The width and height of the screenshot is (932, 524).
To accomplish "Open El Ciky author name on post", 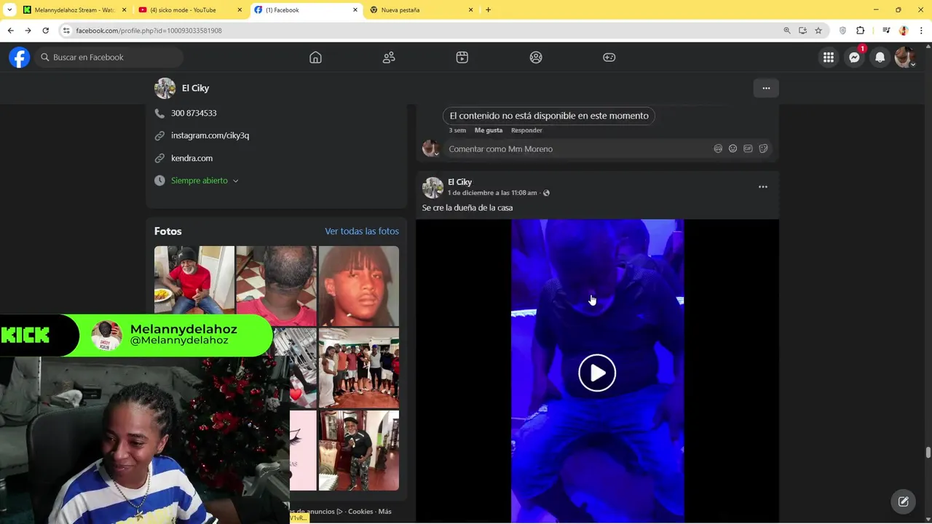I will 459,182.
